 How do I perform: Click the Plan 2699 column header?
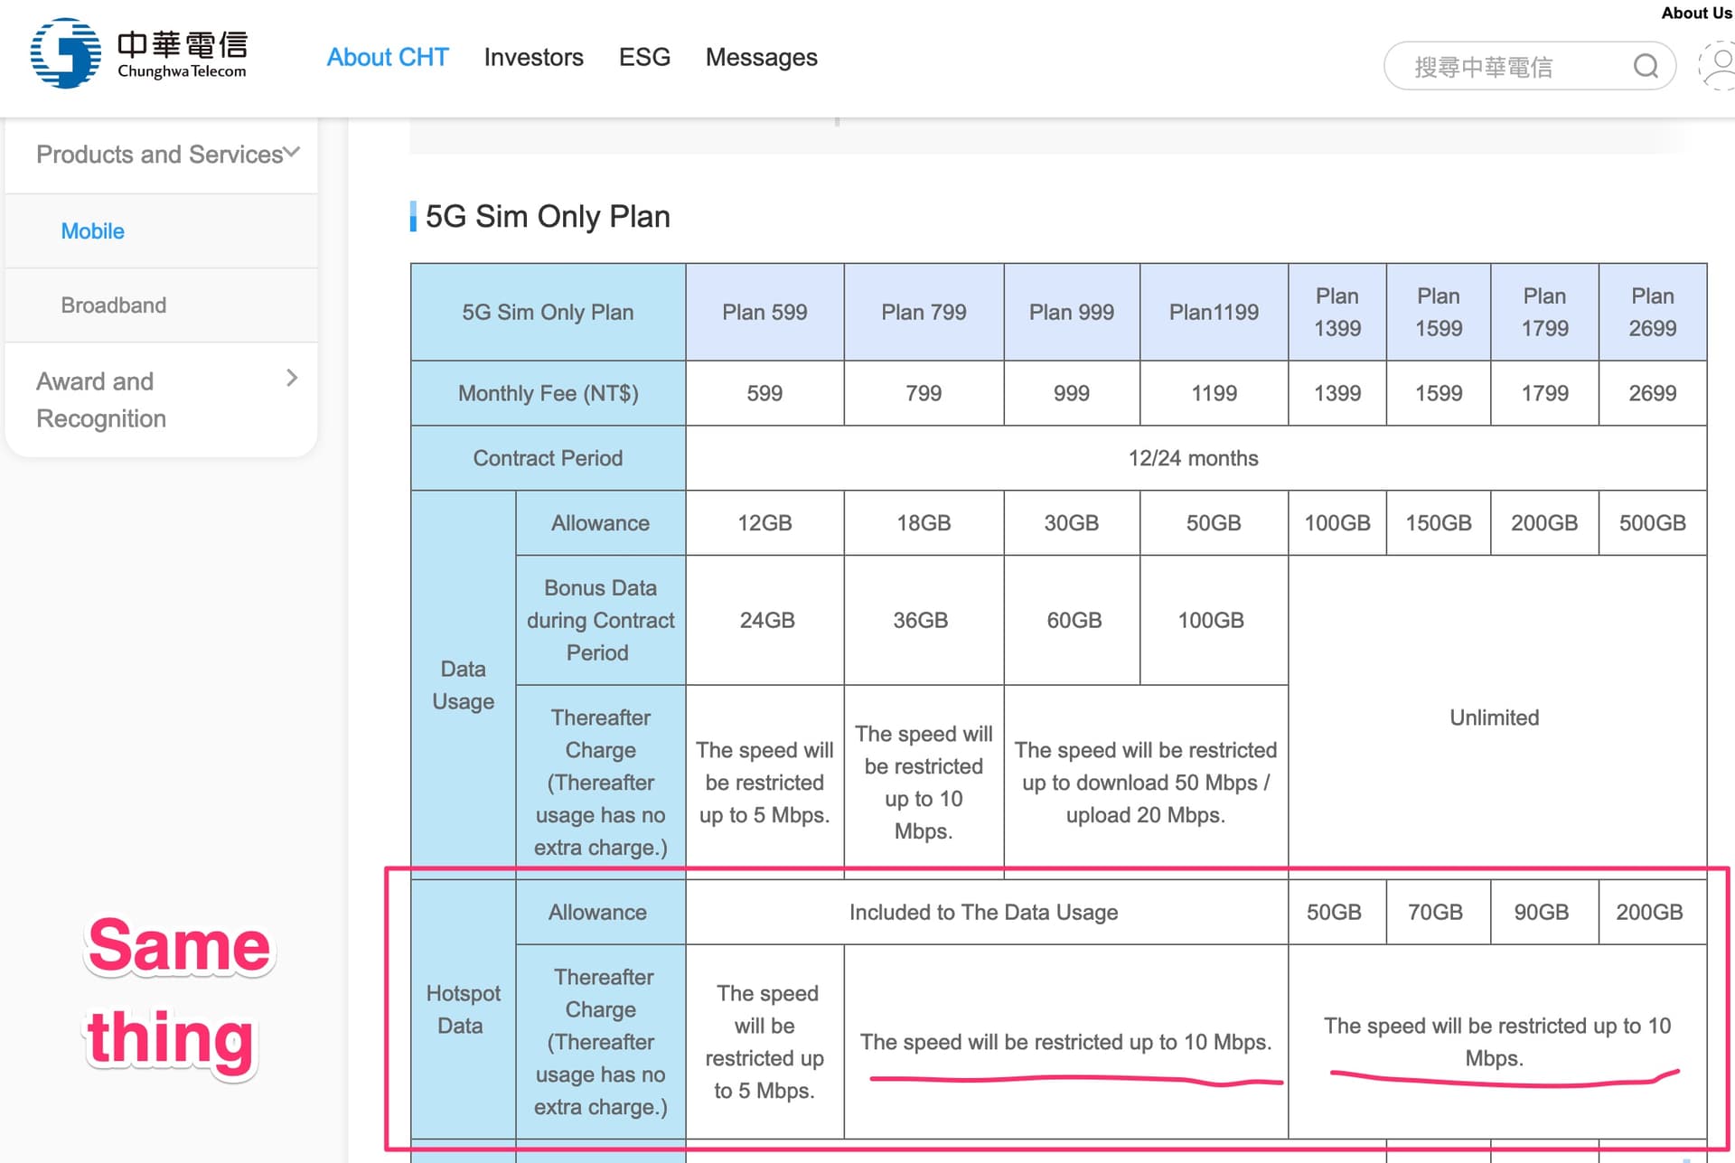(x=1652, y=313)
